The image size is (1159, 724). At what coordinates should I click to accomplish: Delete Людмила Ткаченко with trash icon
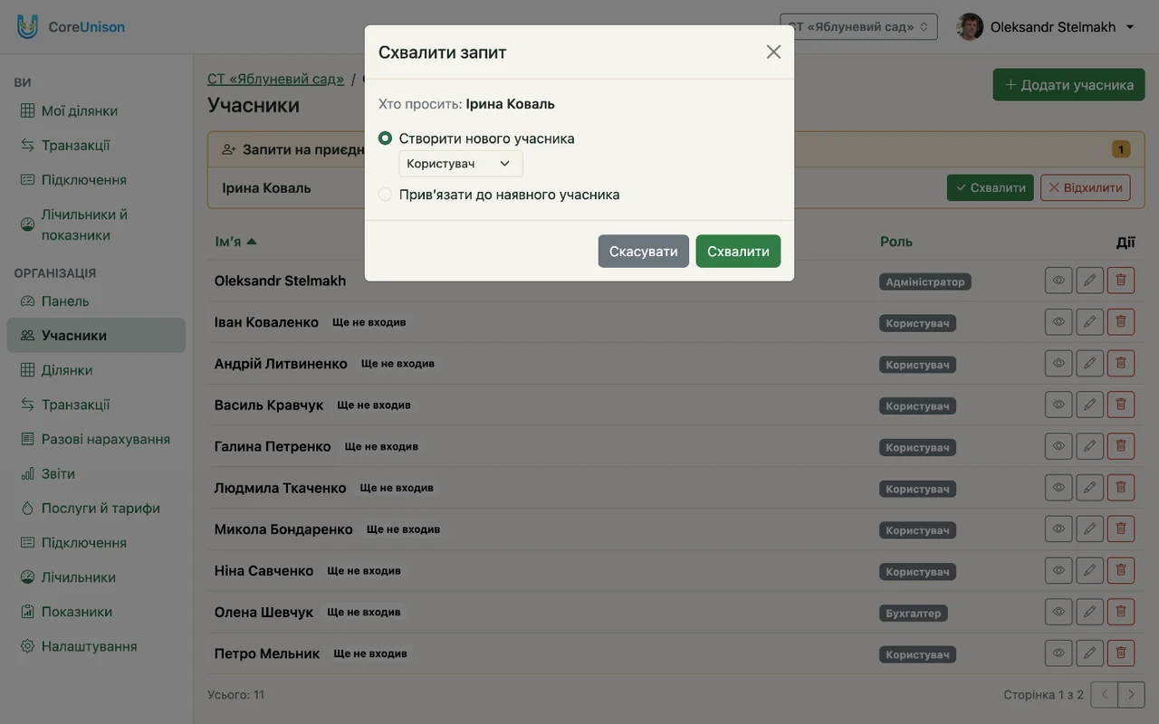pyautogui.click(x=1121, y=488)
